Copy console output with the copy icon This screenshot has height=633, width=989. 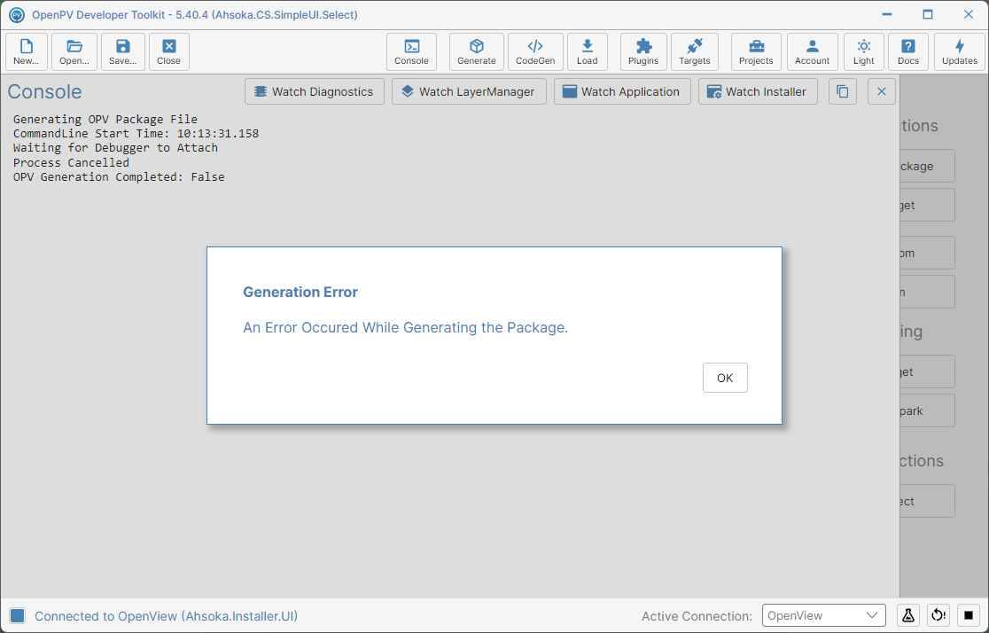(x=843, y=91)
